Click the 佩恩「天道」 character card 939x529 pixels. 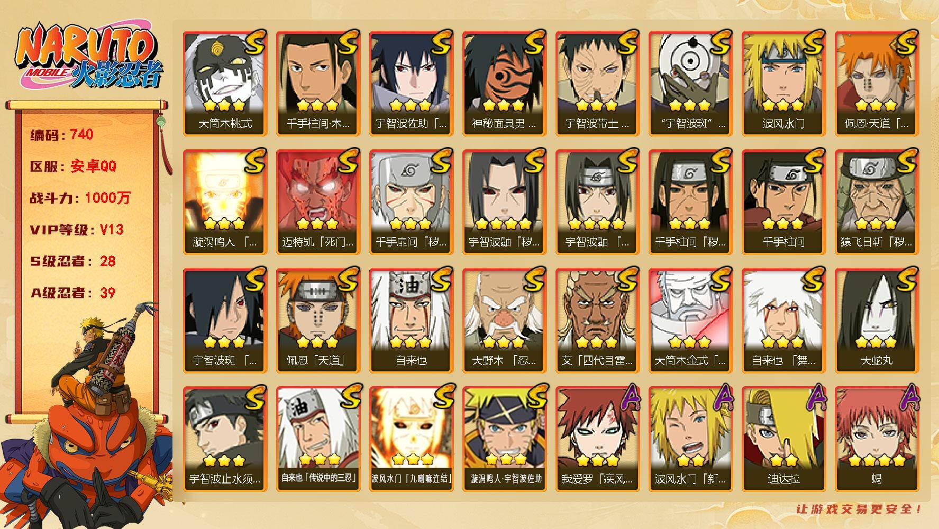[318, 321]
